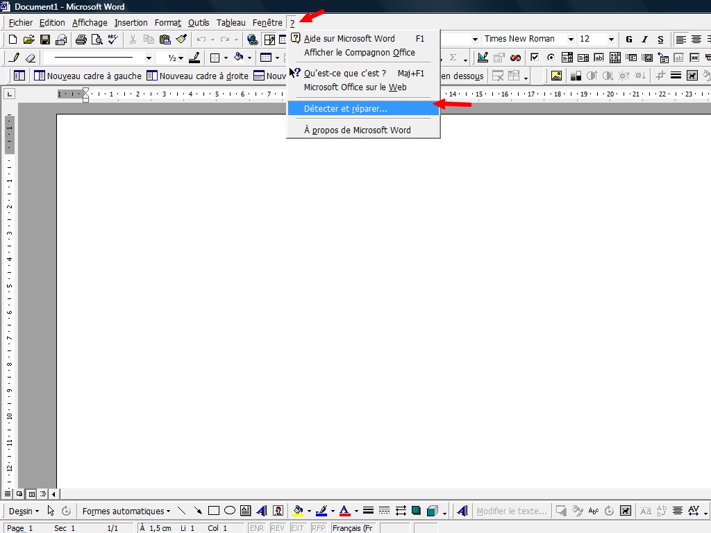Image resolution: width=711 pixels, height=533 pixels.
Task: Select Qu'est-ce que c'est ? entry
Action: (363, 73)
